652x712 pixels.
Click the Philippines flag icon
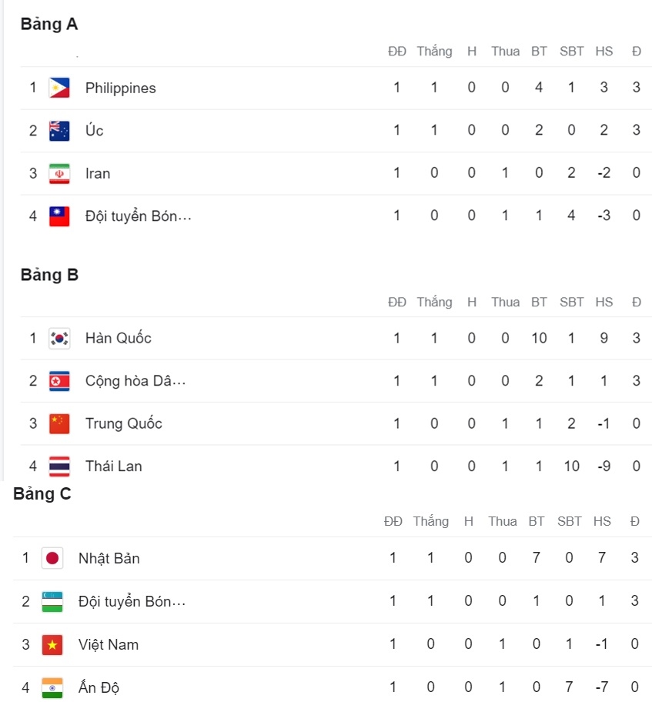pos(59,88)
